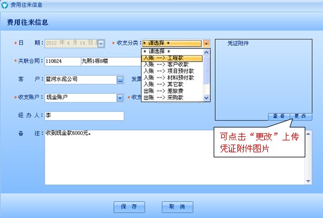The width and height of the screenshot is (323, 218).
Task: Click the shield app icon in title bar
Action: tap(5, 5)
